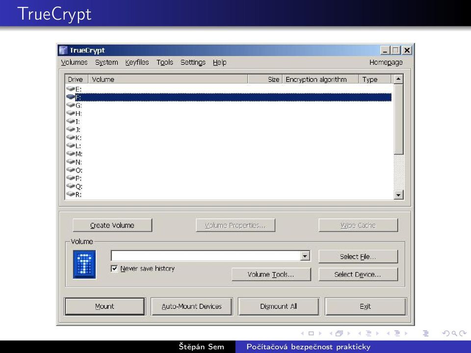Click the drive icon next to R:

[71, 194]
